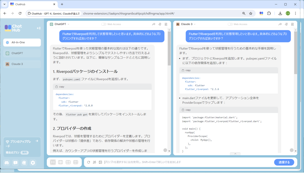Open a new browser tab
304x173 pixels.
(62, 4)
